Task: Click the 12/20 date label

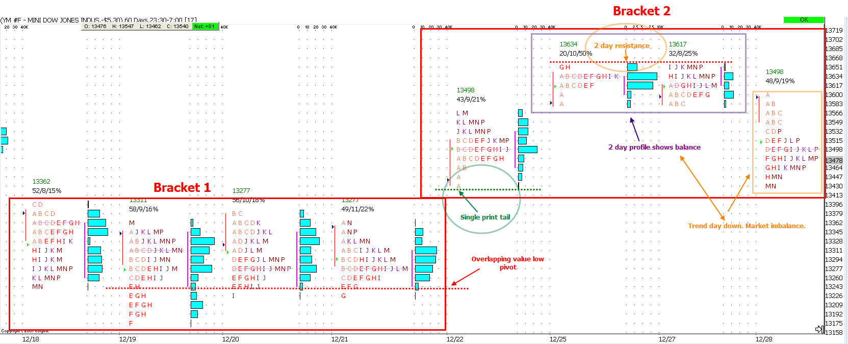Action: click(230, 339)
